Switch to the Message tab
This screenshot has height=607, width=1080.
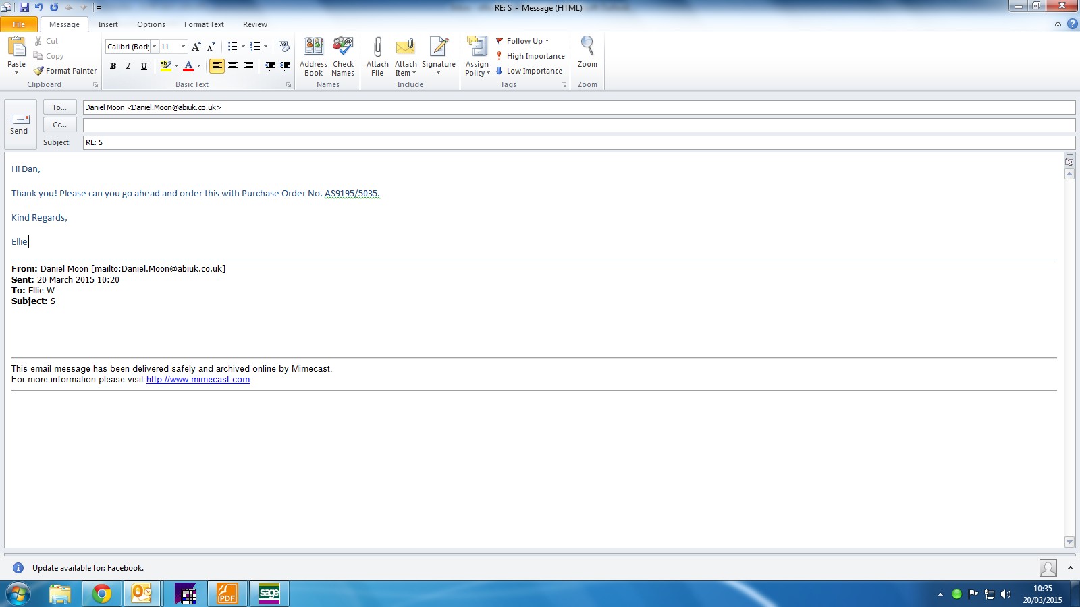(x=64, y=24)
